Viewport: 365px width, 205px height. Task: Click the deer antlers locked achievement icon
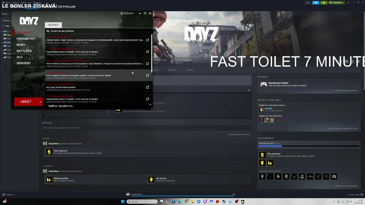(294, 177)
